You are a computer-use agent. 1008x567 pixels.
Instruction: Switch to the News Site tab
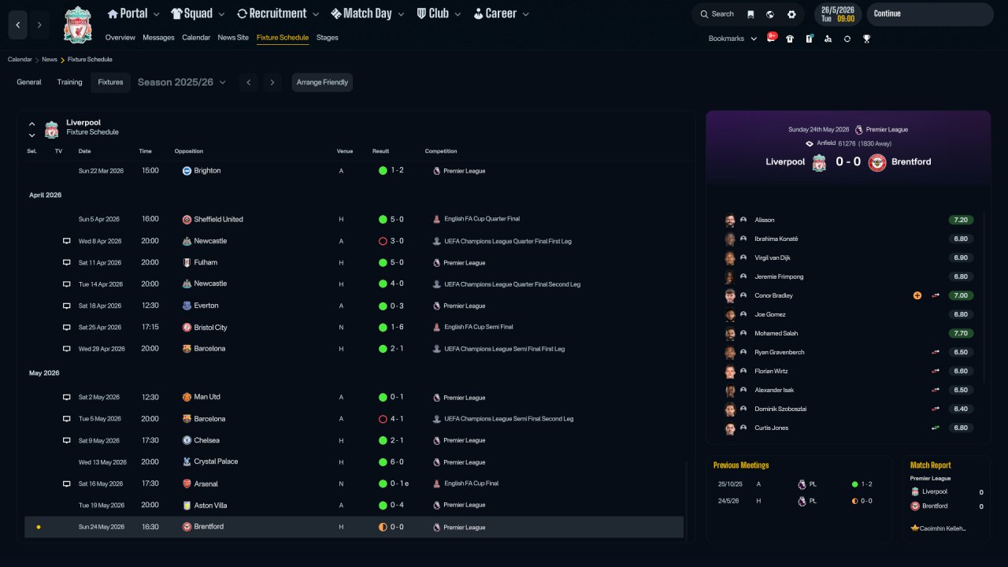[x=233, y=38]
